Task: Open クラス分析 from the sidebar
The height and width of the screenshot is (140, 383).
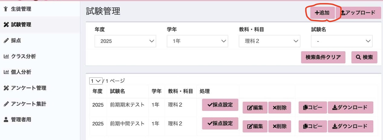Action: [24, 56]
